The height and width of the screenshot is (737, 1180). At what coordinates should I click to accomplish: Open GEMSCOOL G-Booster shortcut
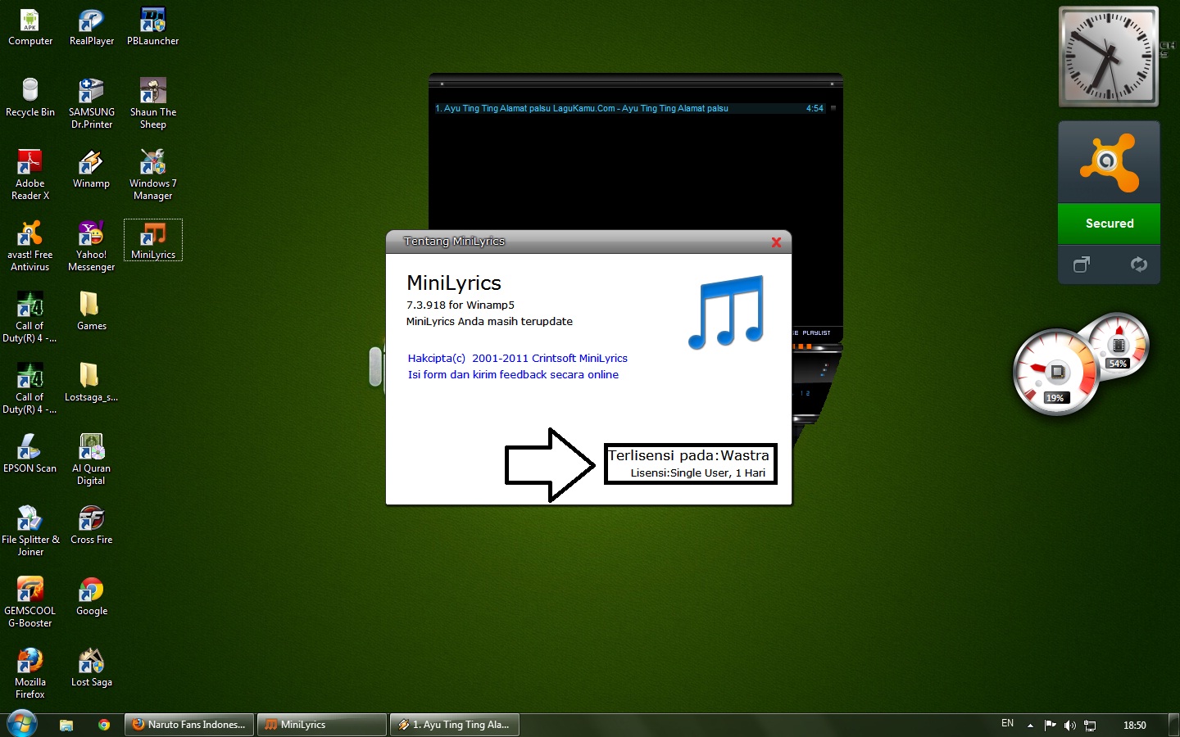[x=30, y=603]
